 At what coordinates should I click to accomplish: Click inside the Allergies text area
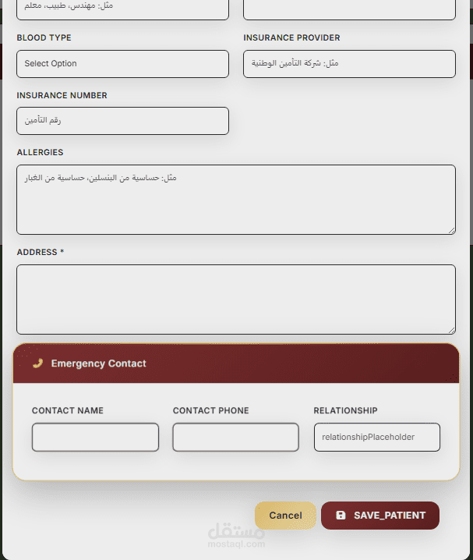pos(235,200)
